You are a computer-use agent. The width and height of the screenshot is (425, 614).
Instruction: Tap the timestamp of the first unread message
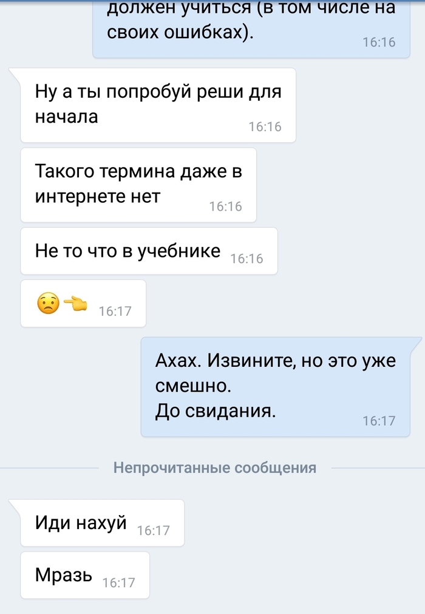pyautogui.click(x=154, y=531)
